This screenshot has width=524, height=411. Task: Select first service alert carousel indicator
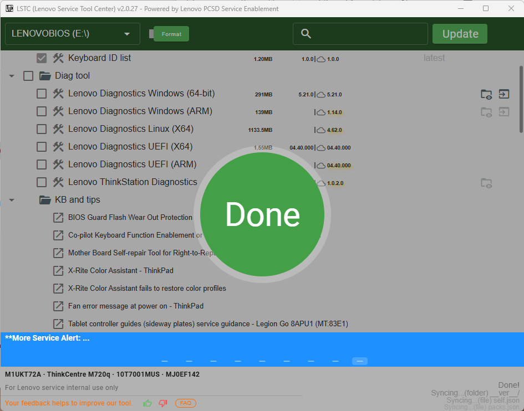pos(165,361)
